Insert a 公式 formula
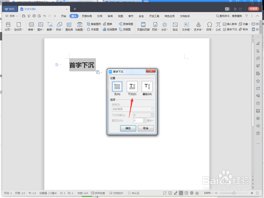Screen dimensions: 264x198 tap(218, 27)
